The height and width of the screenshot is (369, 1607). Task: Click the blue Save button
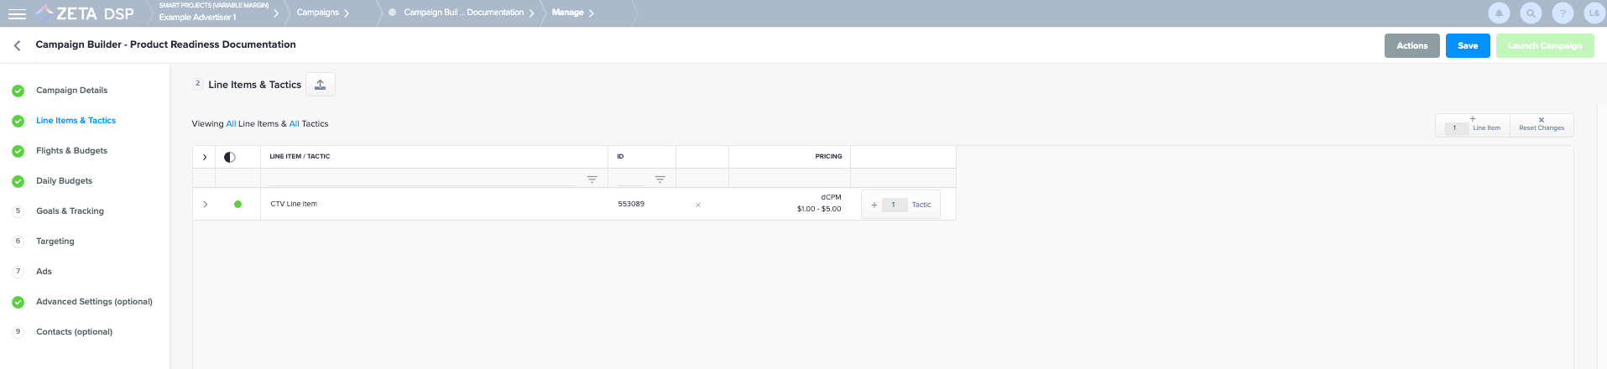click(1467, 46)
